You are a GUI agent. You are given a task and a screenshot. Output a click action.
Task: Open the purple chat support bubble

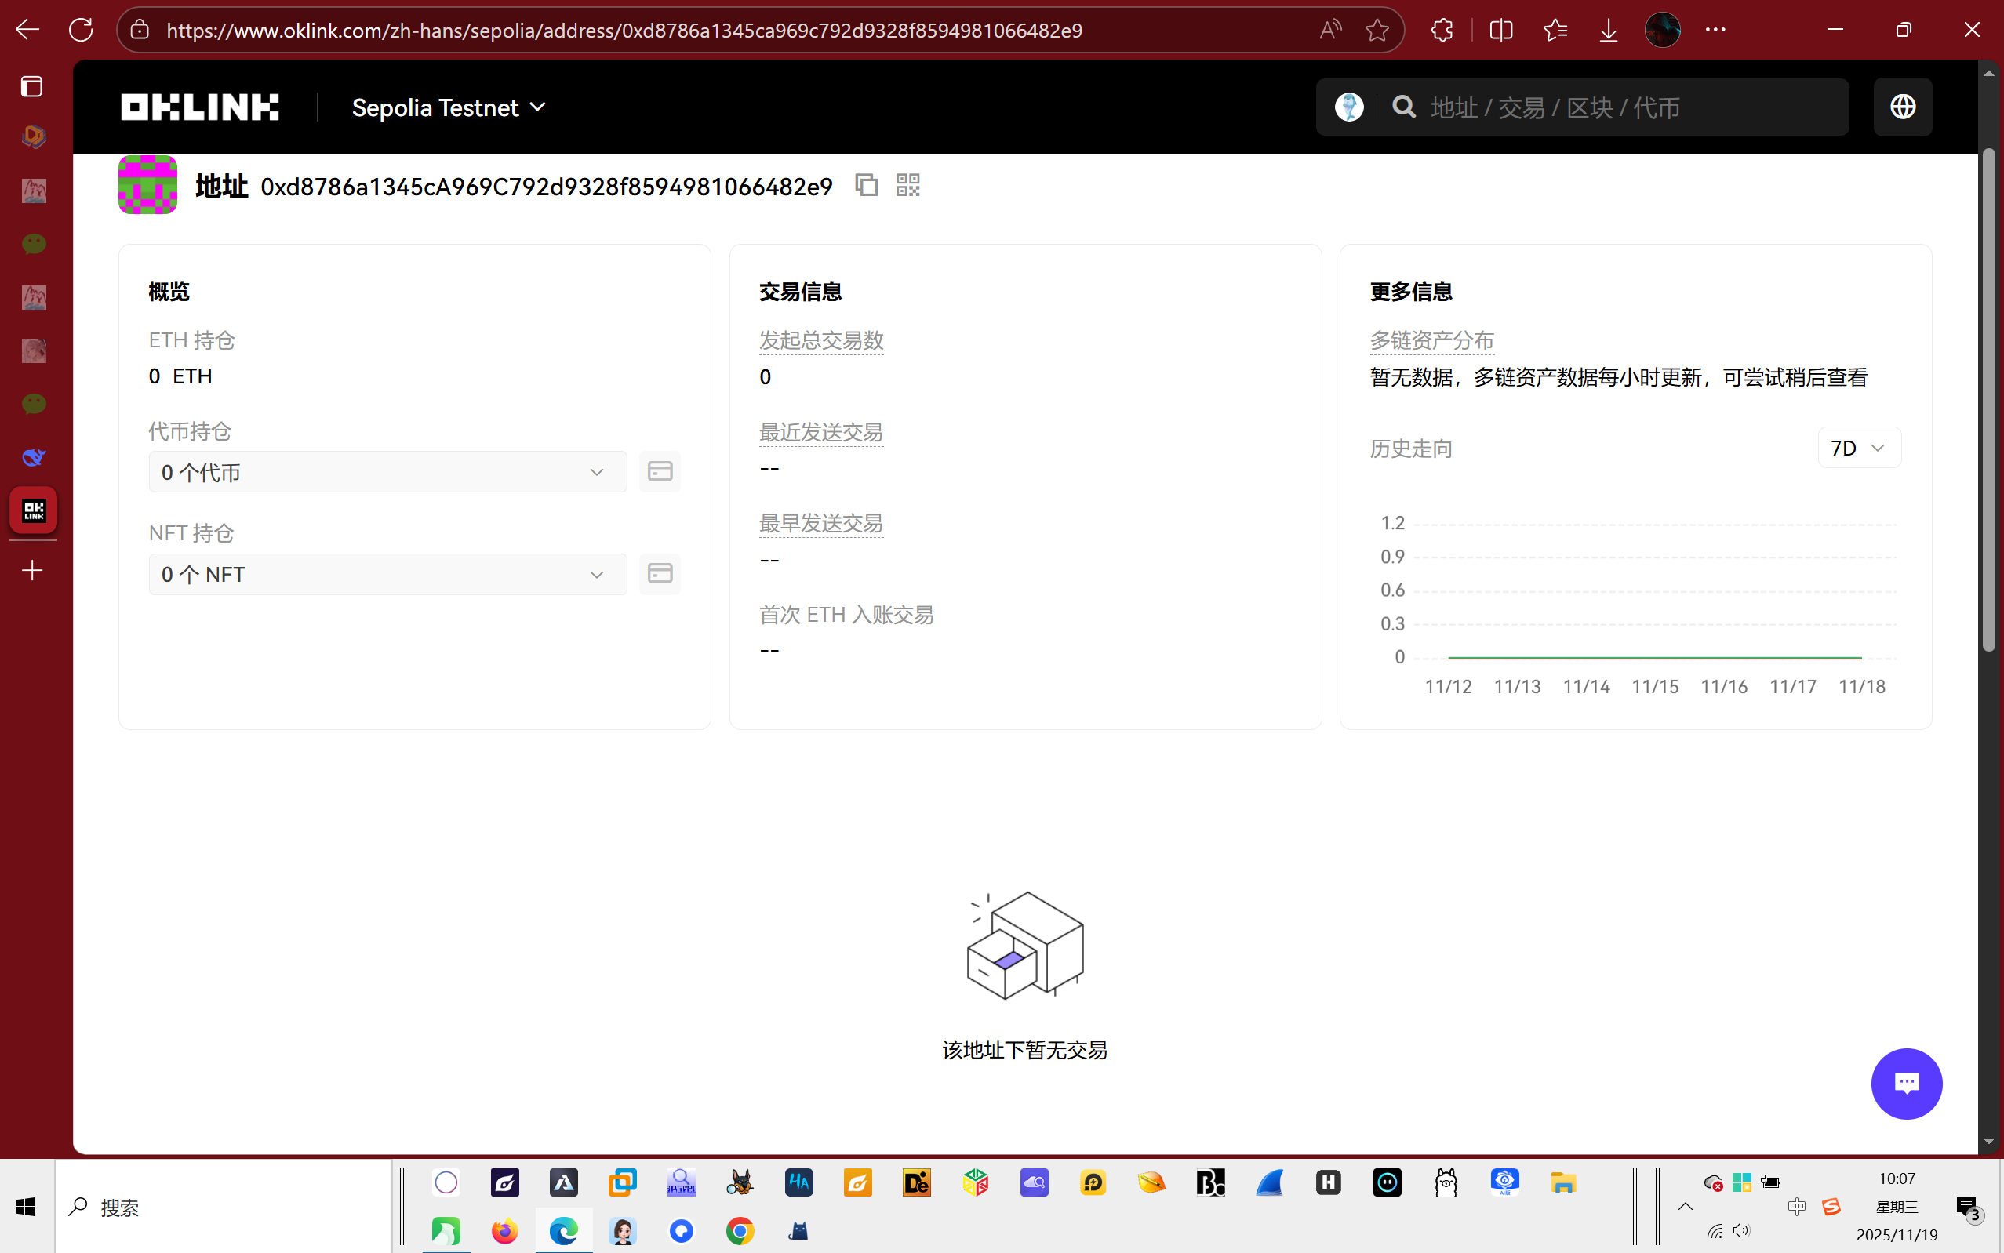pyautogui.click(x=1906, y=1083)
